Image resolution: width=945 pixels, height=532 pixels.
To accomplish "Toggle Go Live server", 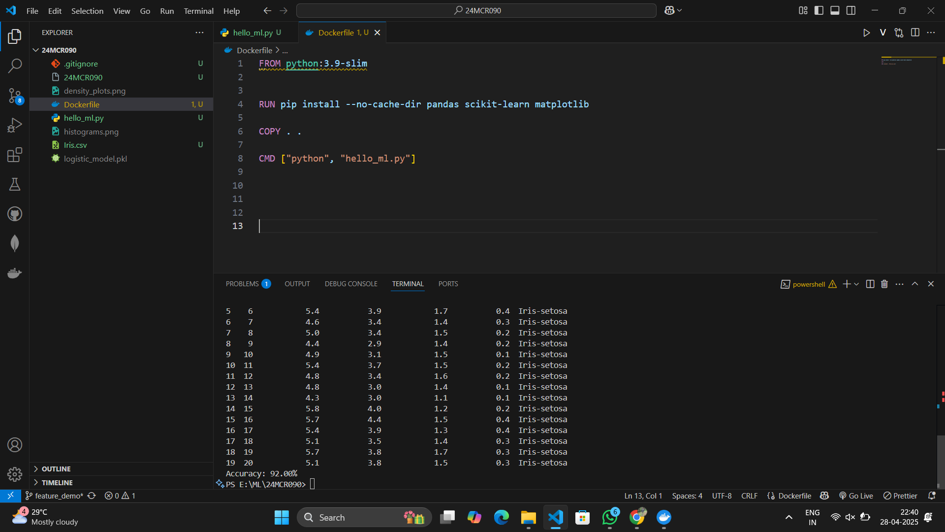I will [x=856, y=496].
